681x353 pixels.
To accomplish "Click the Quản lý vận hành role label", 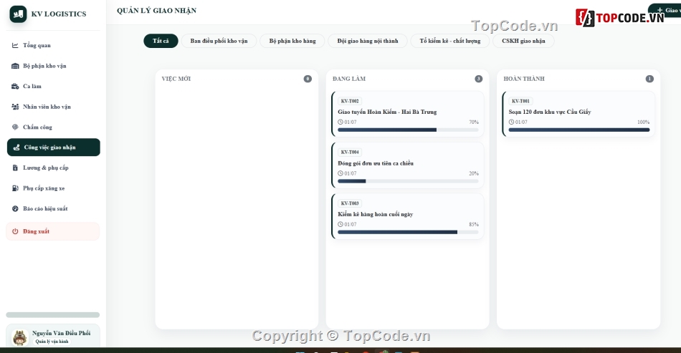I will 52,342.
